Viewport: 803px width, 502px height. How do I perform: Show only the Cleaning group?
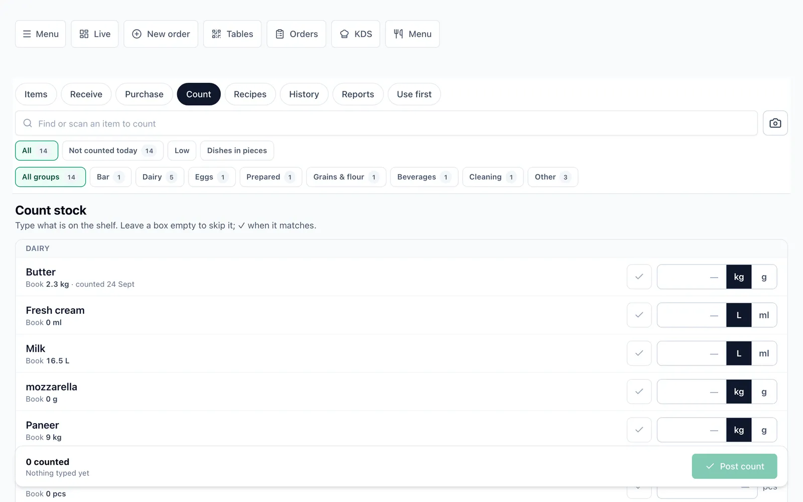point(493,177)
